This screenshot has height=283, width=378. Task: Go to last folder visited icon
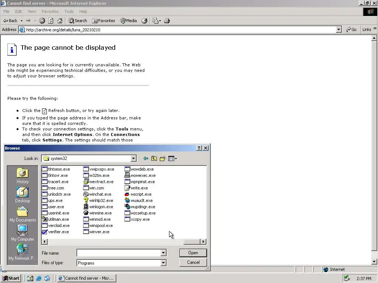(145, 158)
